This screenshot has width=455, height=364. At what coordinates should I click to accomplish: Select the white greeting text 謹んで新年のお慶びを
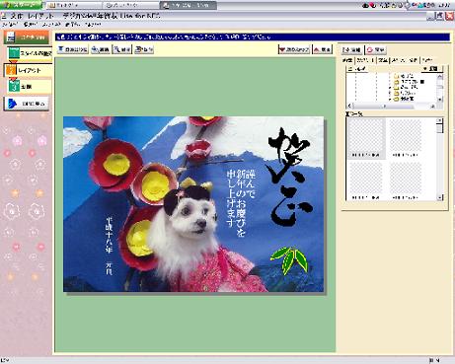tap(241, 203)
